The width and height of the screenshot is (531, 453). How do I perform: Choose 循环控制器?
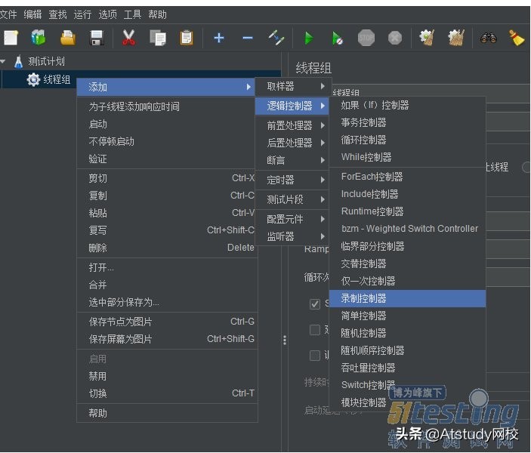[x=407, y=140]
